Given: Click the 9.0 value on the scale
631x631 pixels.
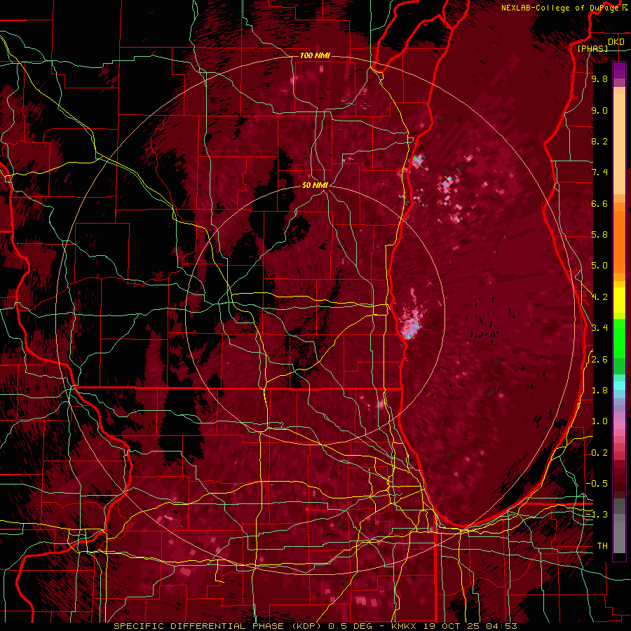Looking at the screenshot, I should click(x=599, y=110).
